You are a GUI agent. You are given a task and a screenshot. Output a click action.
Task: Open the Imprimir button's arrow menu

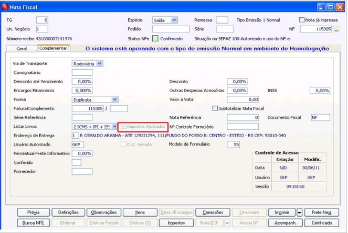299,213
